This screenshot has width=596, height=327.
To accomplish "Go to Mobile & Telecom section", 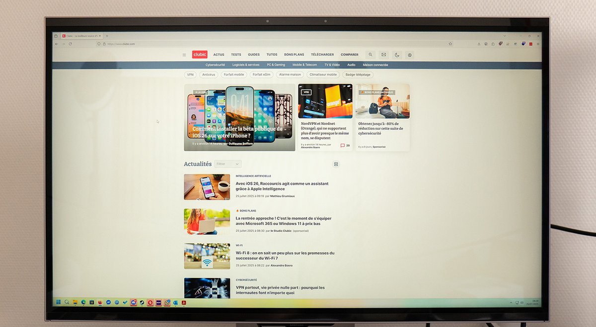I will 304,65.
